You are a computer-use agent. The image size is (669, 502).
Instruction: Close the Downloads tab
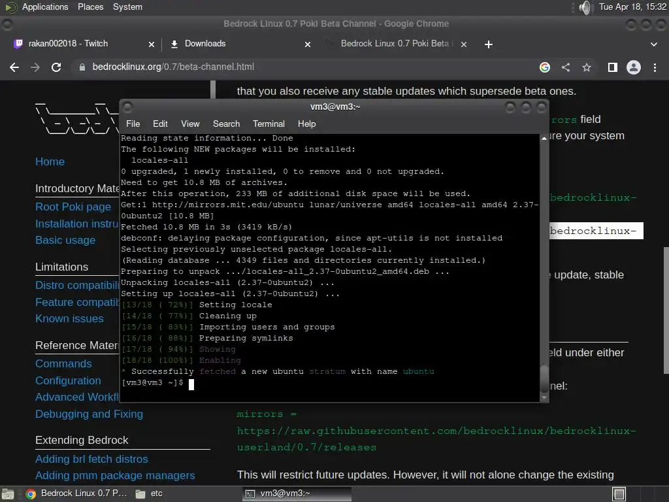(308, 44)
